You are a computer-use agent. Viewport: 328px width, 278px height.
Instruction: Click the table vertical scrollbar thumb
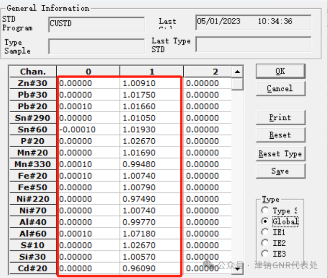238,84
